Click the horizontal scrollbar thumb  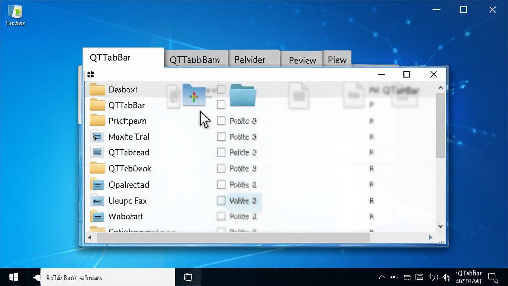[x=233, y=237]
